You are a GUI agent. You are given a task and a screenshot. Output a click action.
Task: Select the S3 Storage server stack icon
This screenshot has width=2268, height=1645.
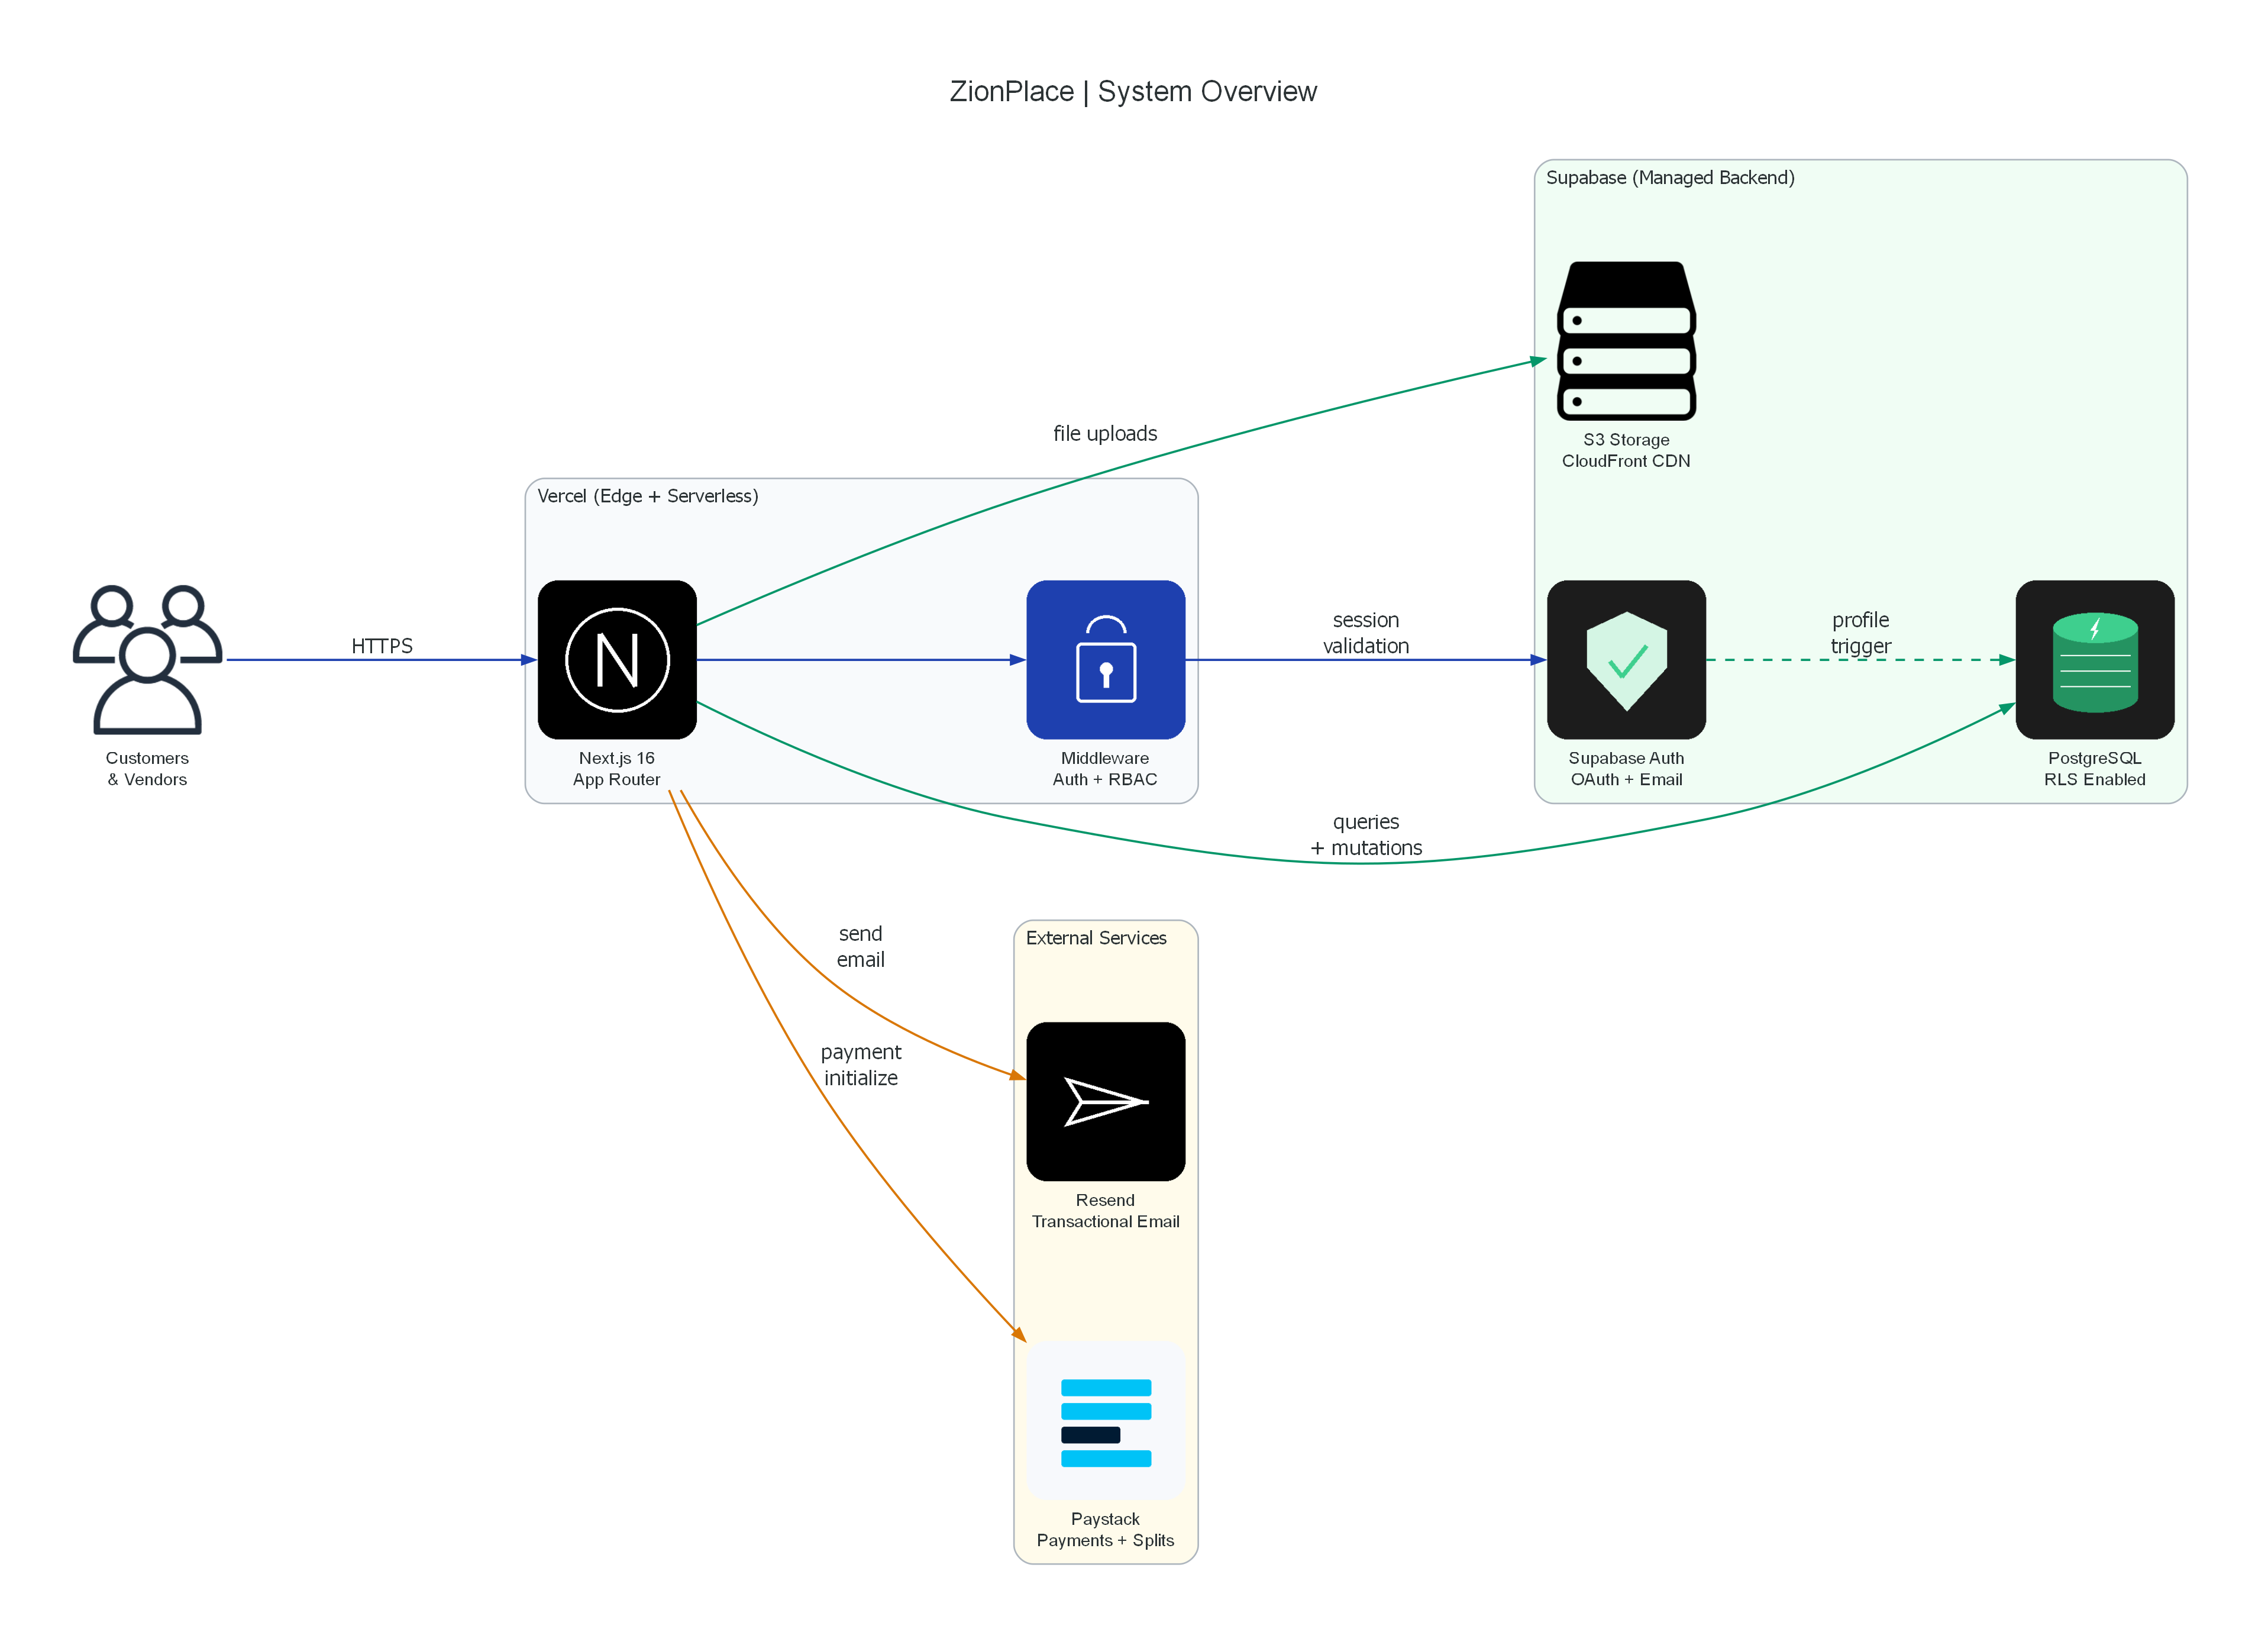click(x=1626, y=341)
